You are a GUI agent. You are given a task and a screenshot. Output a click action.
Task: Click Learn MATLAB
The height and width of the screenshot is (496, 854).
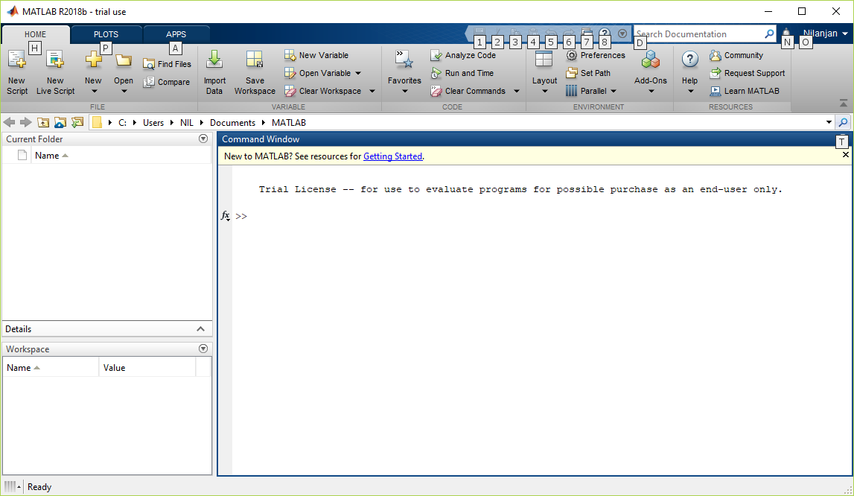[x=745, y=91]
